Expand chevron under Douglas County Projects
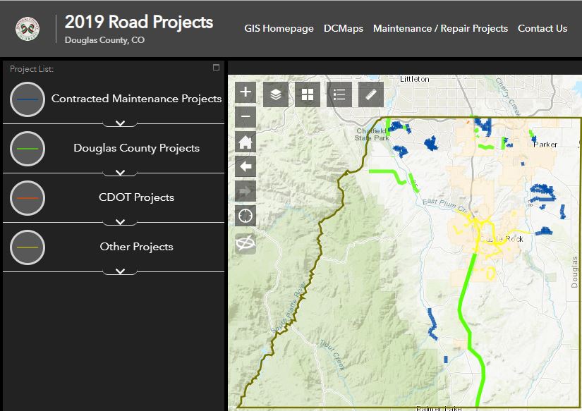 [120, 173]
